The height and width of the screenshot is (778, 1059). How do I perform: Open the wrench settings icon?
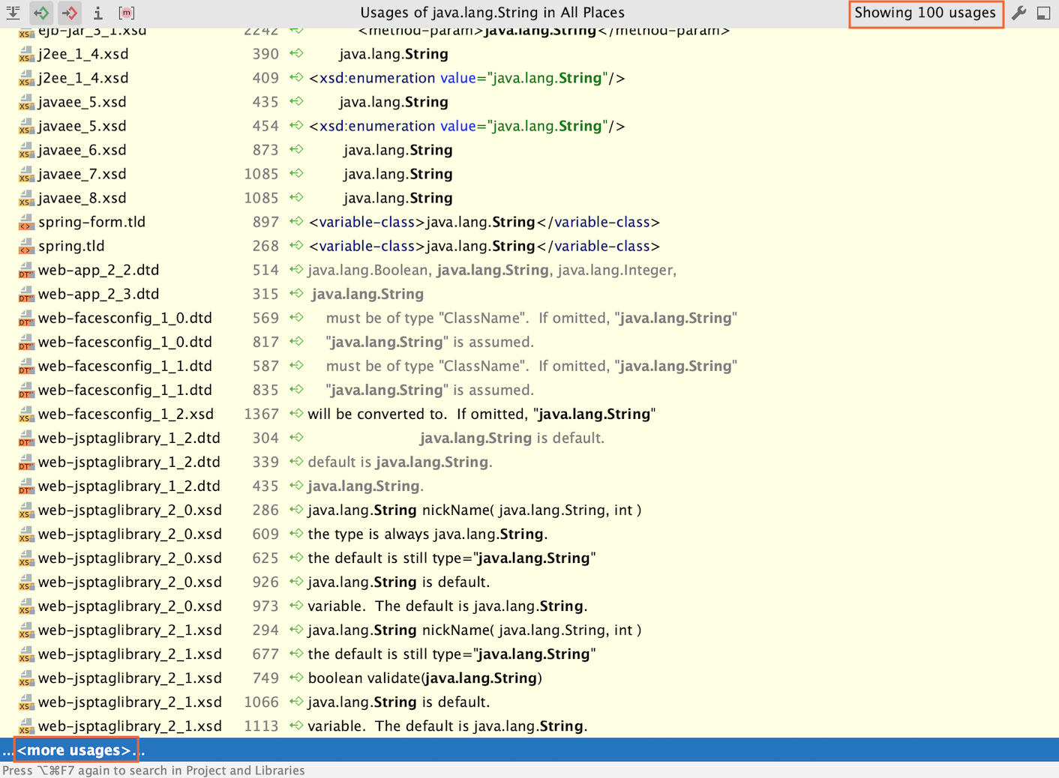1018,13
